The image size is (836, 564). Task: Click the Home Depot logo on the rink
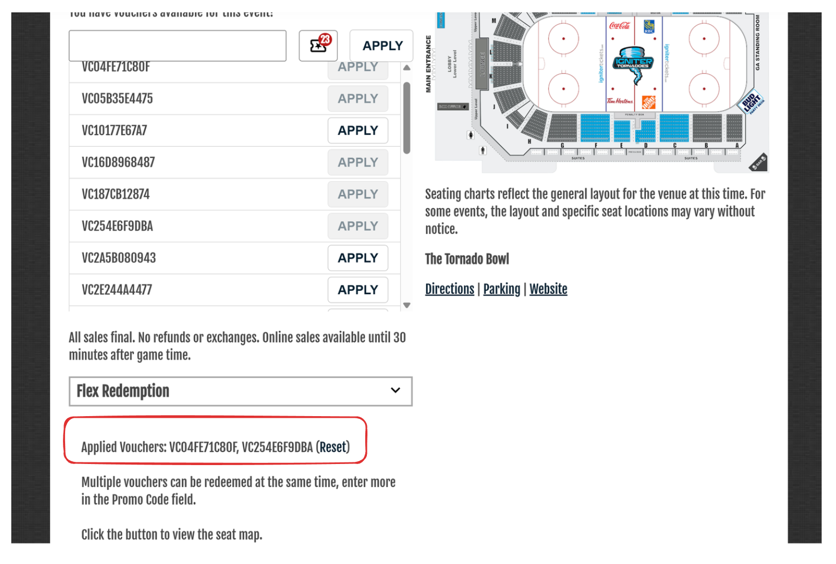point(649,102)
